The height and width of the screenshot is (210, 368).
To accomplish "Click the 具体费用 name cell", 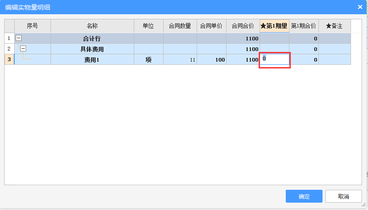I will [92, 49].
